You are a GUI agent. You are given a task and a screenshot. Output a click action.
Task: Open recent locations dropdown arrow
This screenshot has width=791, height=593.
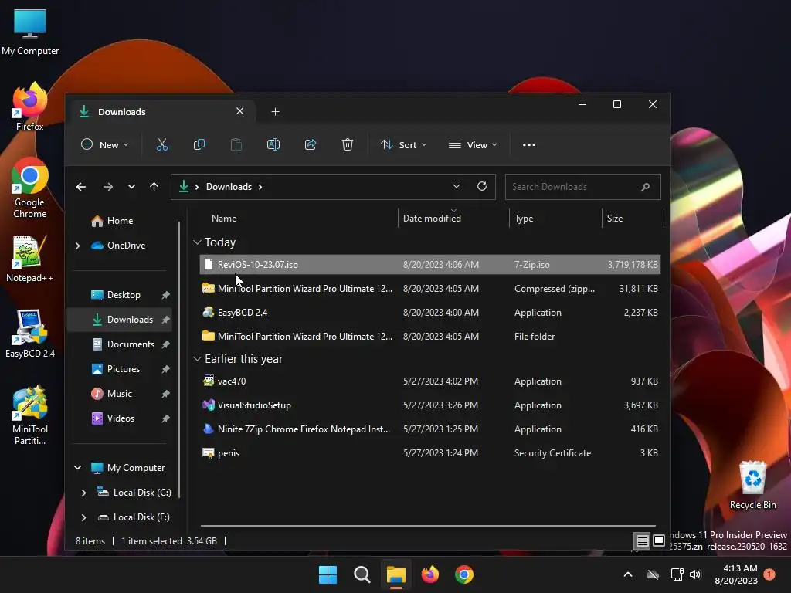131,187
